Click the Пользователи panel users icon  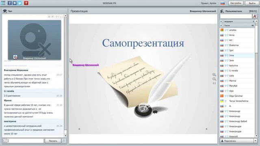point(222,11)
